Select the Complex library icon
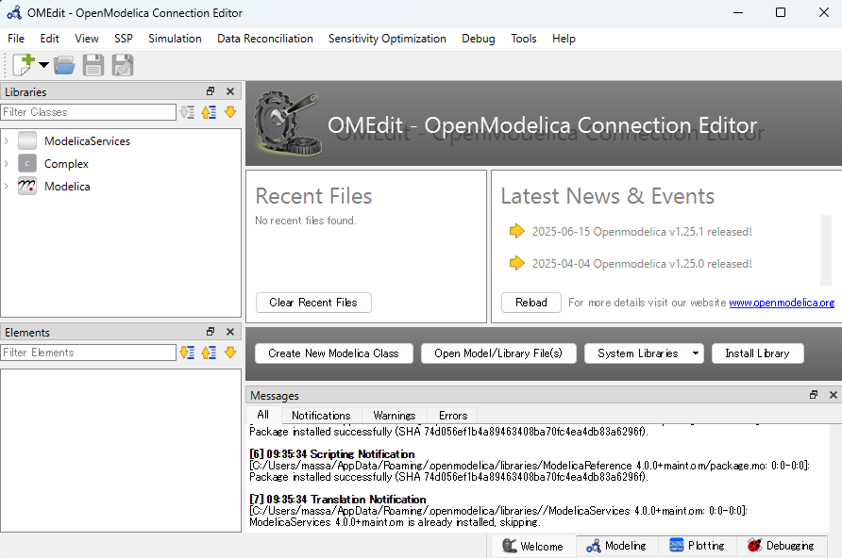The height and width of the screenshot is (558, 842). pyautogui.click(x=27, y=163)
